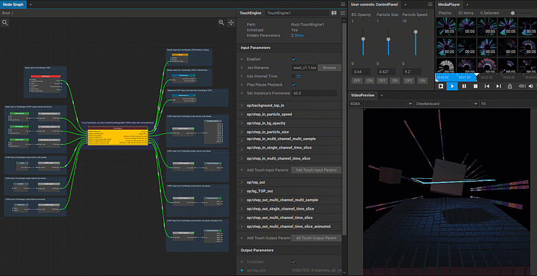
Task: Click the zoom magnifier icon in Node Graph
Action: coord(222,23)
